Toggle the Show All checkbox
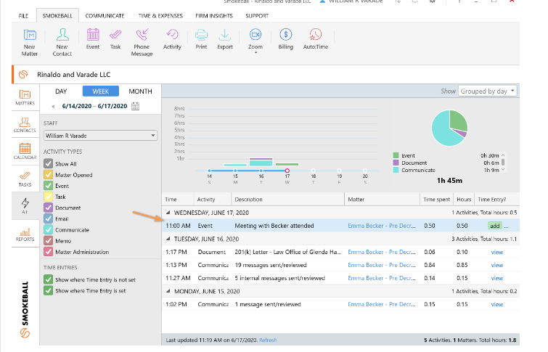 (48, 163)
